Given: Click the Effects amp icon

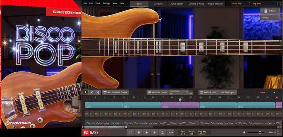Looking at the screenshot, I should [x=266, y=11].
